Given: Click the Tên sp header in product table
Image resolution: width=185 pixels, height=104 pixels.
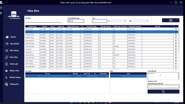Looking at the screenshot, I should 47,74.
